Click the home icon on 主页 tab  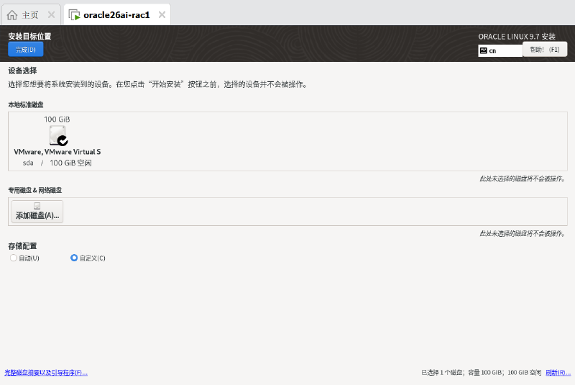[x=12, y=15]
